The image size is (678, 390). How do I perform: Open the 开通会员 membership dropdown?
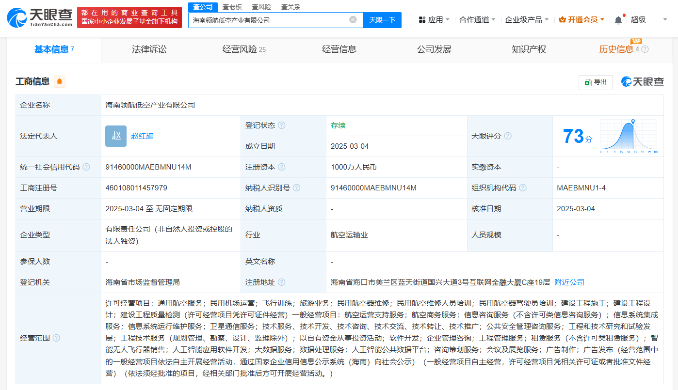[x=581, y=20]
